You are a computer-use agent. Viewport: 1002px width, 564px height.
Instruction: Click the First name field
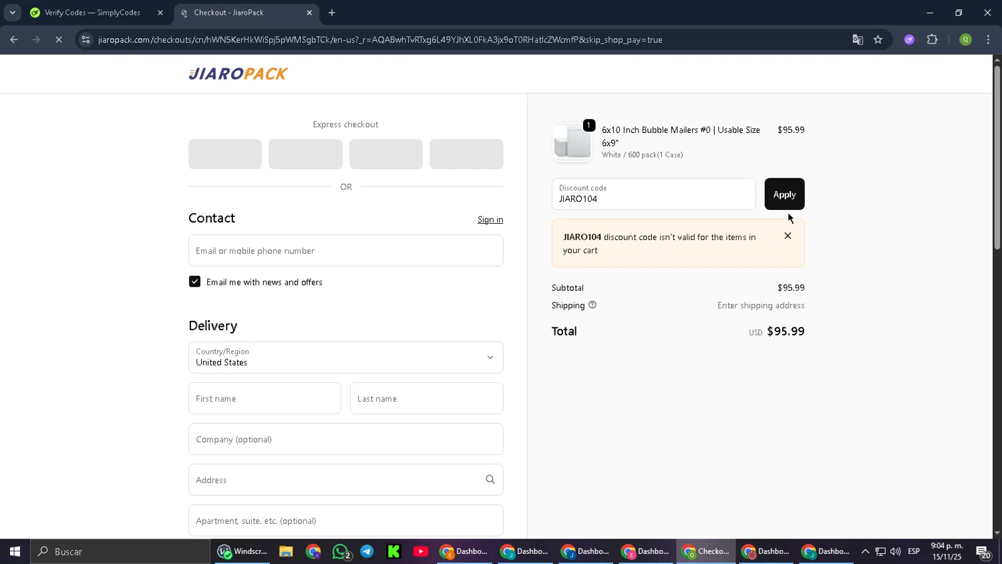265,398
